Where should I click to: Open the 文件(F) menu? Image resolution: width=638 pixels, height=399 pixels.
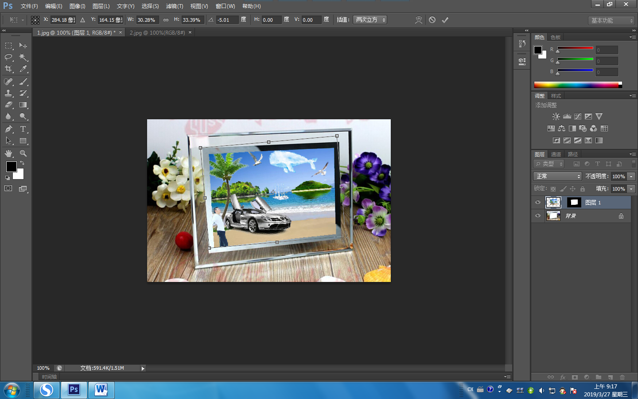[x=29, y=6]
